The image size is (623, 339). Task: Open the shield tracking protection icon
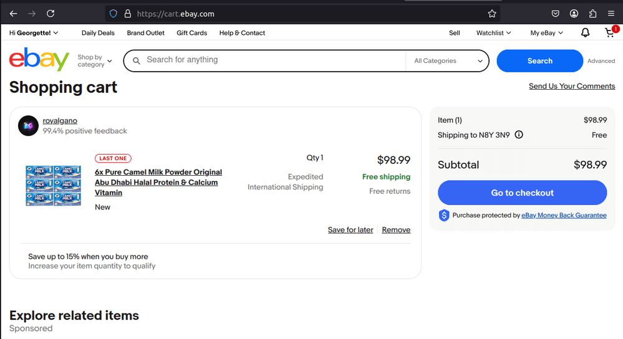pyautogui.click(x=113, y=14)
